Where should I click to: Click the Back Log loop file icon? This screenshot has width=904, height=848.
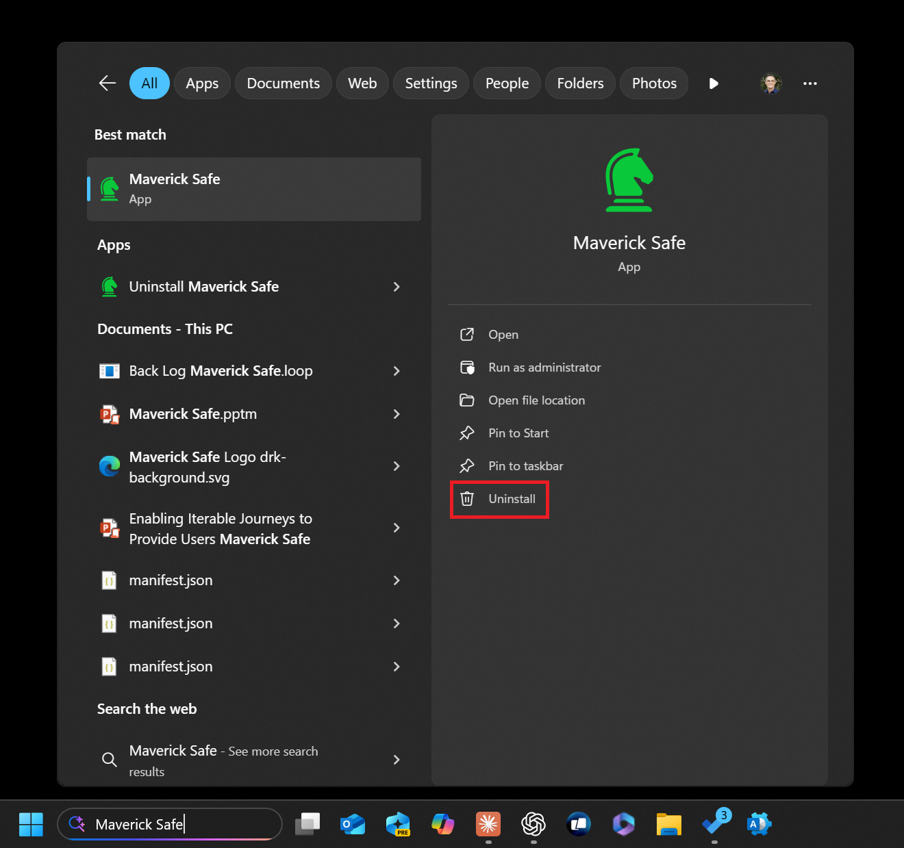tap(110, 371)
